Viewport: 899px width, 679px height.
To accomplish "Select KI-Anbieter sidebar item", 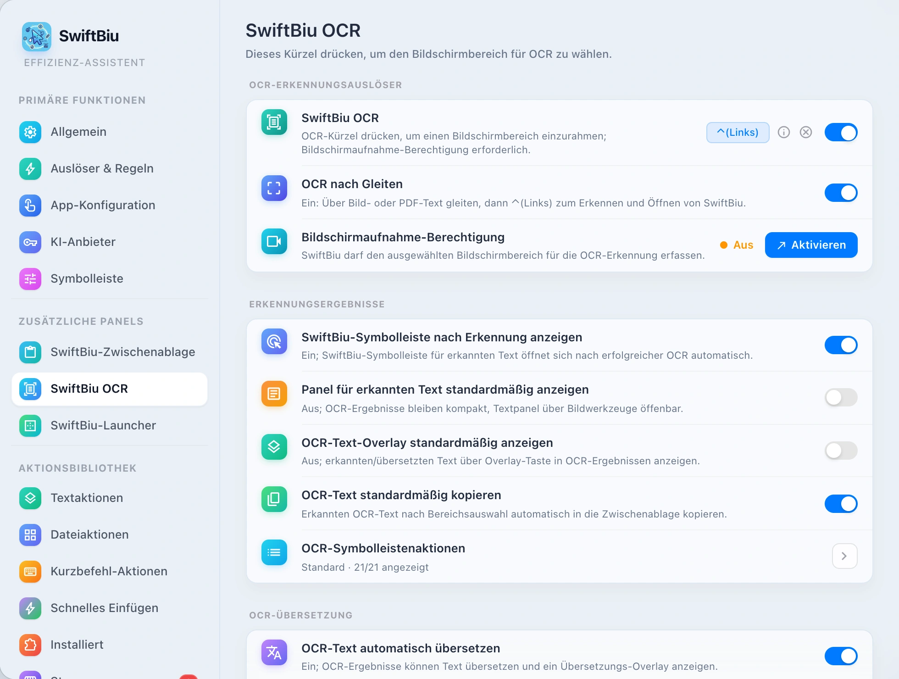I will (x=110, y=242).
